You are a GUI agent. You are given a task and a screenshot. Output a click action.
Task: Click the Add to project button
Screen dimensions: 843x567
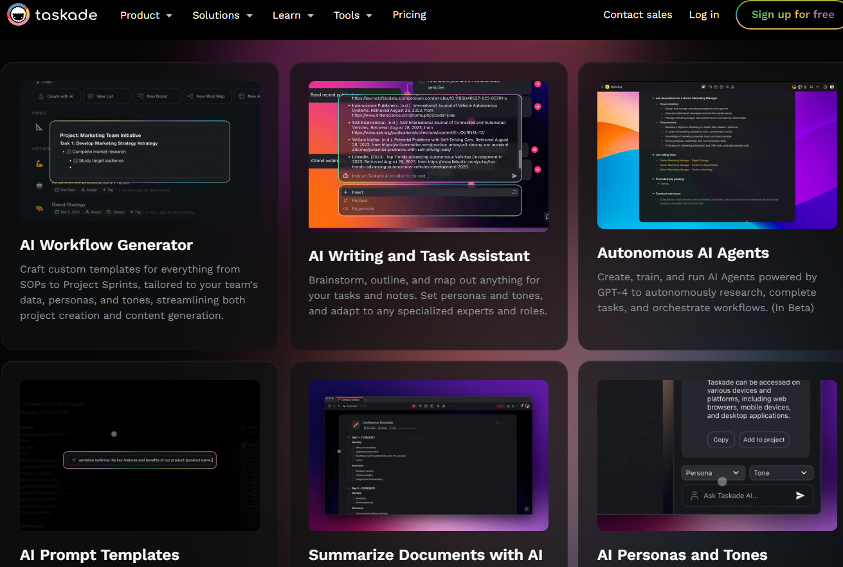764,440
